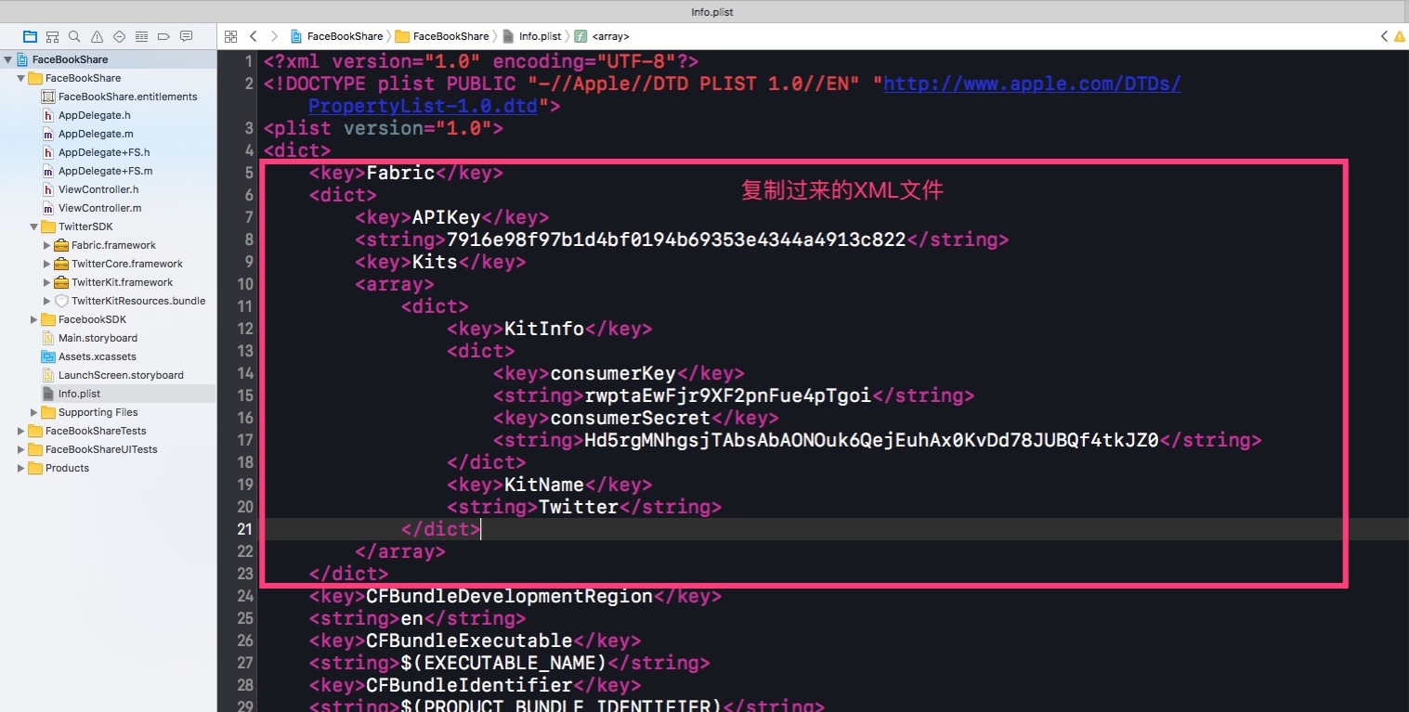This screenshot has height=712, width=1409.
Task: Go back with the left arrow
Action: tap(254, 36)
